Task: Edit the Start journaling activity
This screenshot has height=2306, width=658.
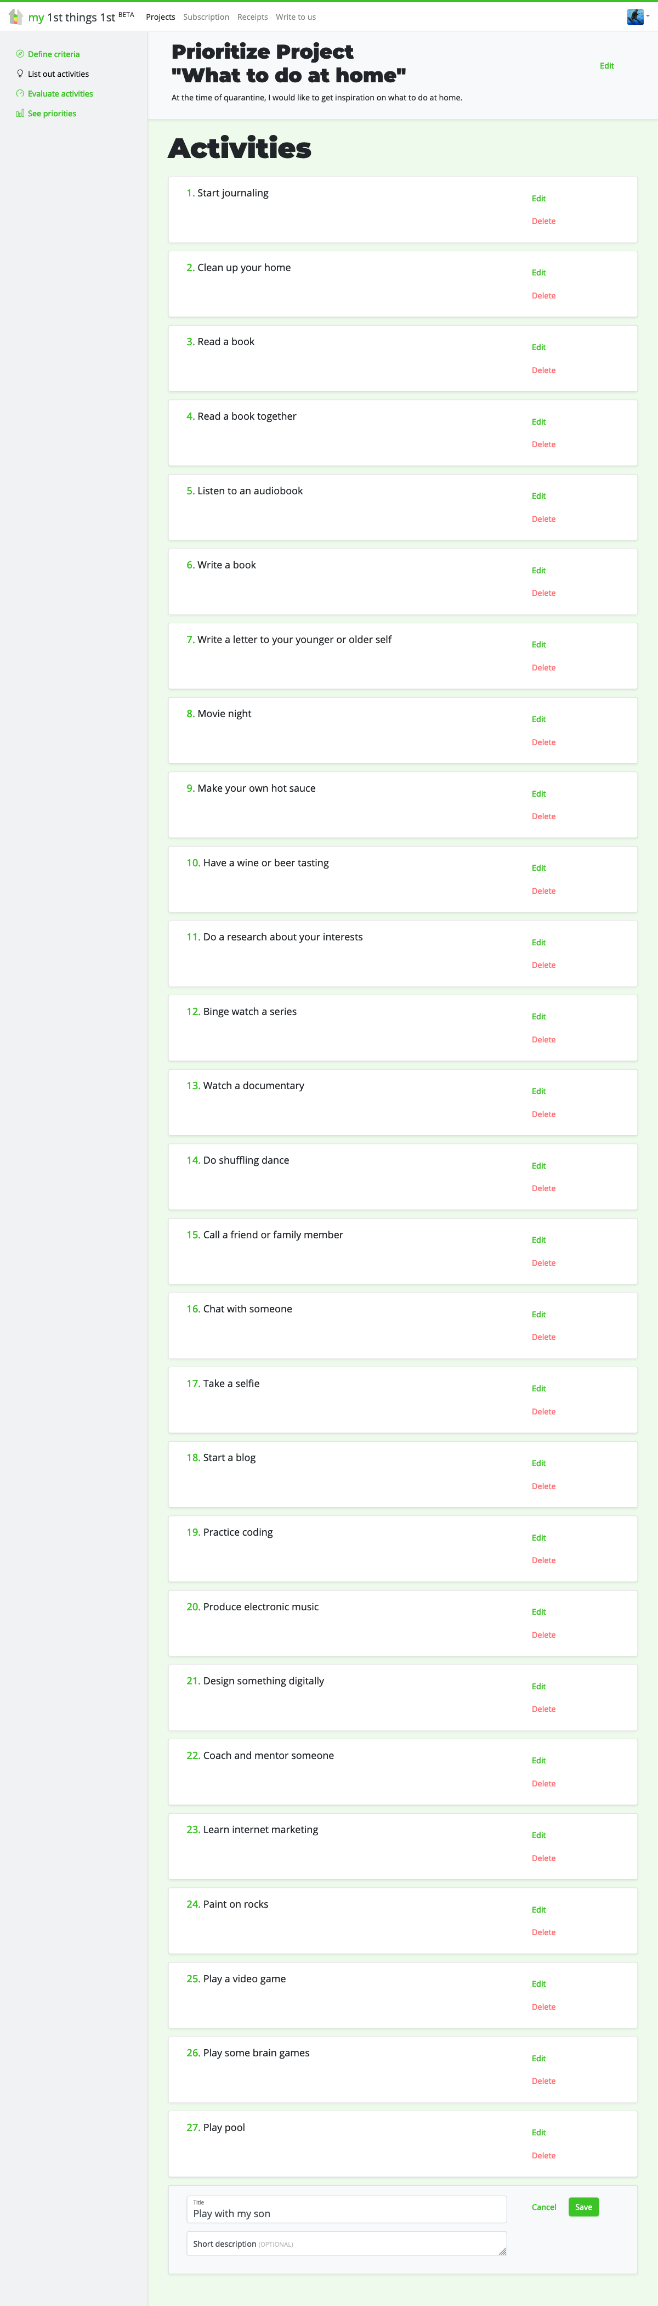Action: [x=538, y=198]
